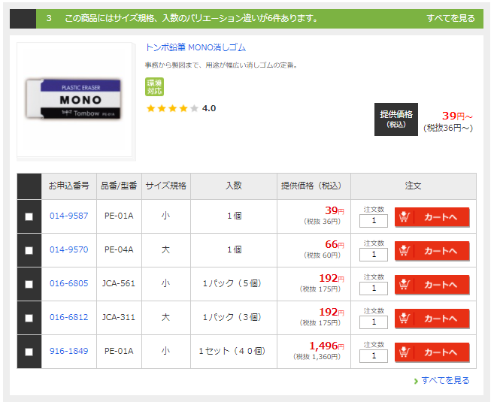This screenshot has width=497, height=408.
Task: Open order number link 014-9587
Action: pyautogui.click(x=68, y=216)
